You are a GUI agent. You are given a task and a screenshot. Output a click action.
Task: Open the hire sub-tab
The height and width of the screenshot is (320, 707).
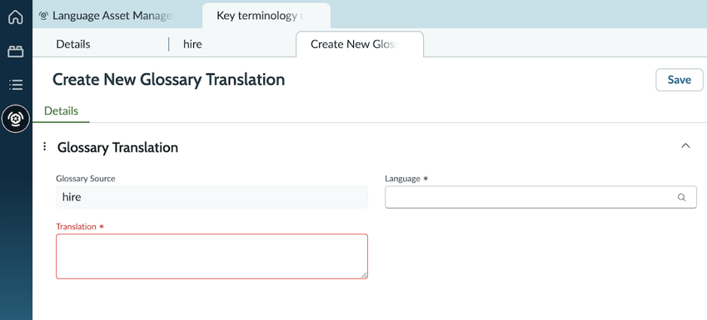tap(192, 44)
